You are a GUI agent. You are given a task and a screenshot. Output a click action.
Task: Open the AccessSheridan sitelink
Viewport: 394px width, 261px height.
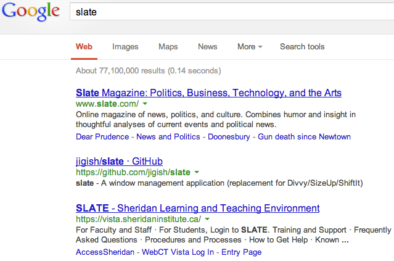coord(105,252)
